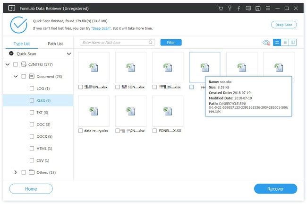Viewport: 307px width, 204px height.
Task: Select the FONEL...XLSX thumbnail
Action: coord(168,111)
